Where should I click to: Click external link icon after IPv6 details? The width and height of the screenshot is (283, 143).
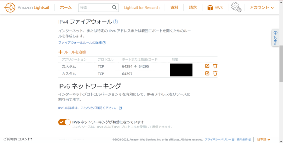(120, 108)
